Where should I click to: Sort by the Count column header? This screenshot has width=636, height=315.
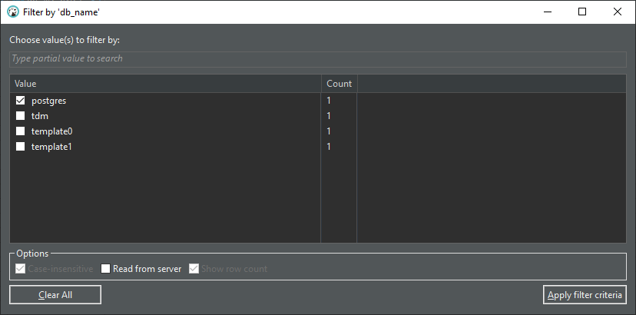coord(339,84)
